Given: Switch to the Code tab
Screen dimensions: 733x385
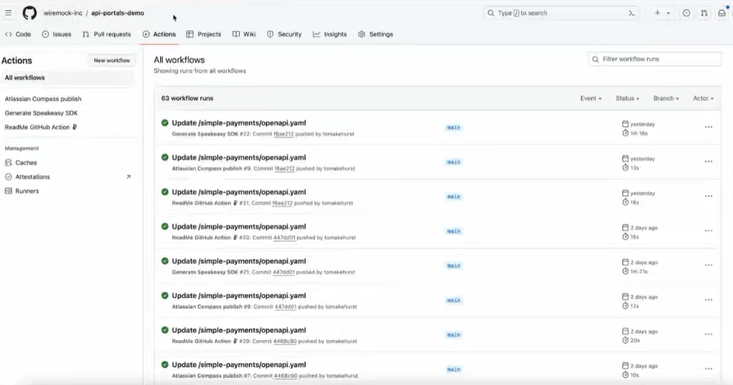Looking at the screenshot, I should pyautogui.click(x=18, y=34).
